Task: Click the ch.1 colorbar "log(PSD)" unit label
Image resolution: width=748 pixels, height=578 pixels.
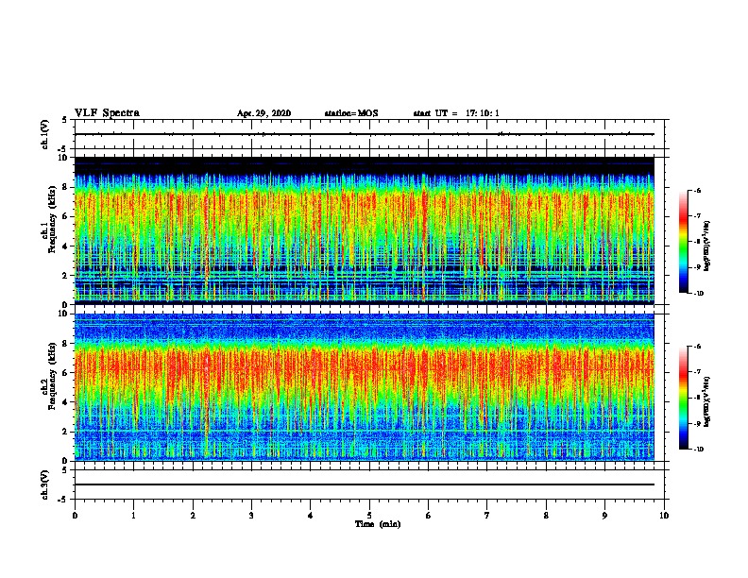Action: point(706,246)
